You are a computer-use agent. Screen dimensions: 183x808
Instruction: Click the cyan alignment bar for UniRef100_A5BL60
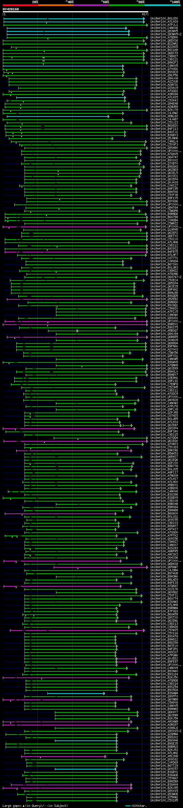click(58, 117)
